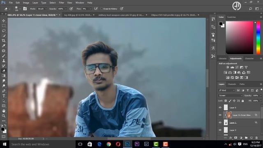Select the Dodge tool
263x148 pixels.
[4, 86]
